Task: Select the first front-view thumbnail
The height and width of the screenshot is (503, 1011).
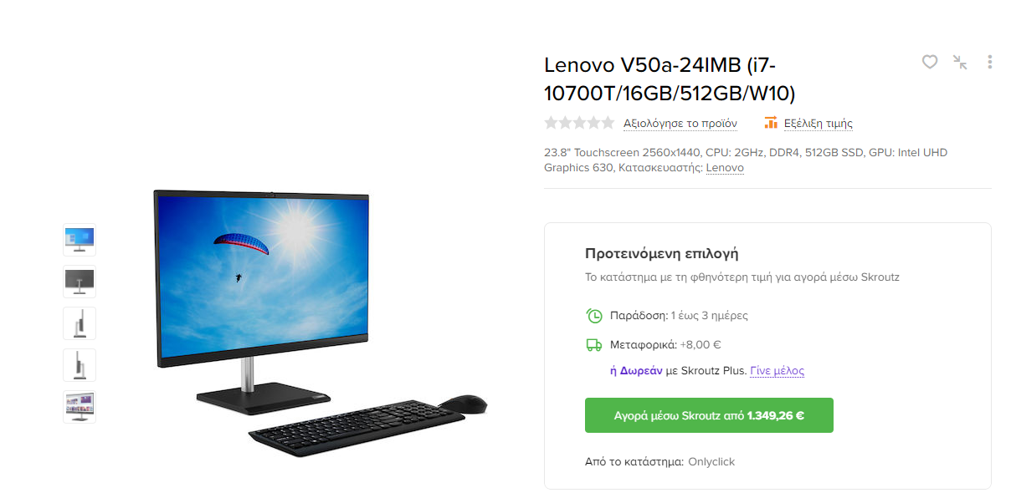Action: click(x=80, y=240)
